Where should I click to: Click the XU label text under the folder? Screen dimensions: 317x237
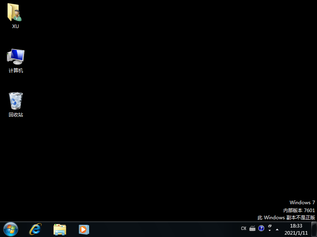pos(15,26)
